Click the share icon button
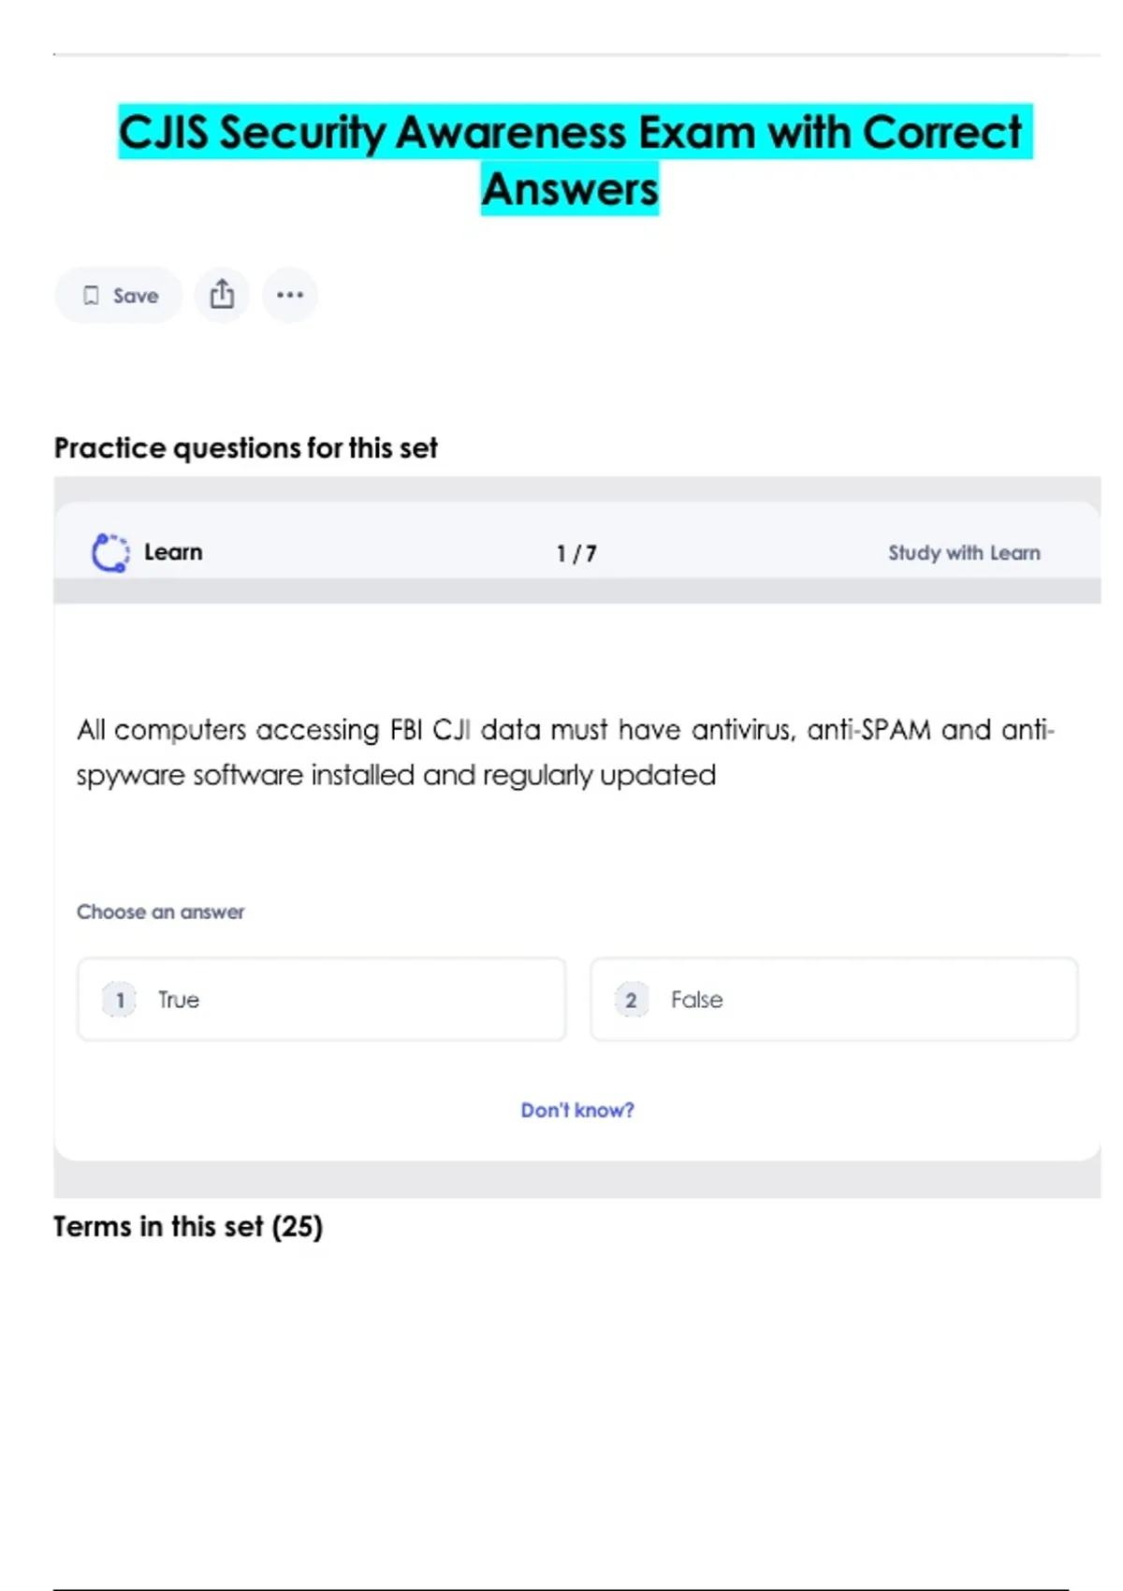The image size is (1123, 1591). tap(222, 295)
